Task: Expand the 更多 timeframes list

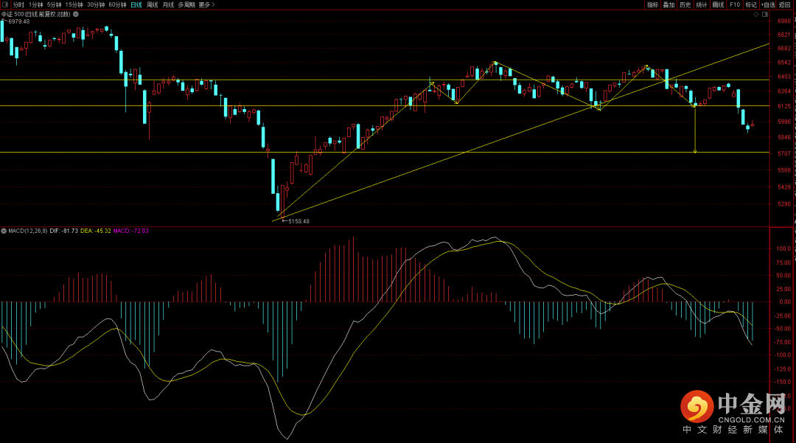Action: tap(207, 4)
